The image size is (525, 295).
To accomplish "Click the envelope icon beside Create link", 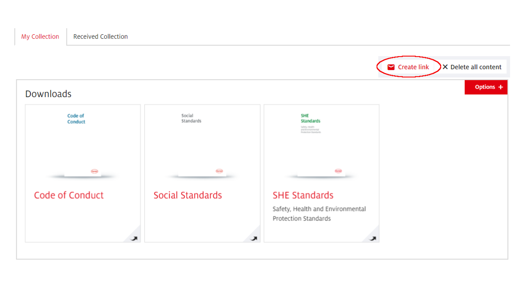I will pos(391,67).
